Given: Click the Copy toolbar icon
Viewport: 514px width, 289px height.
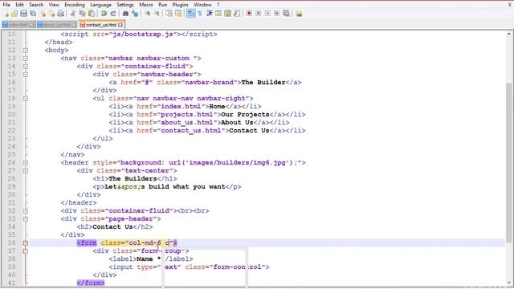Looking at the screenshot, I should (82, 14).
